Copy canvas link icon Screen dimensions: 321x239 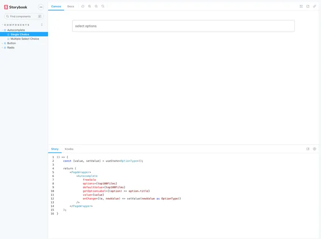tap(314, 7)
